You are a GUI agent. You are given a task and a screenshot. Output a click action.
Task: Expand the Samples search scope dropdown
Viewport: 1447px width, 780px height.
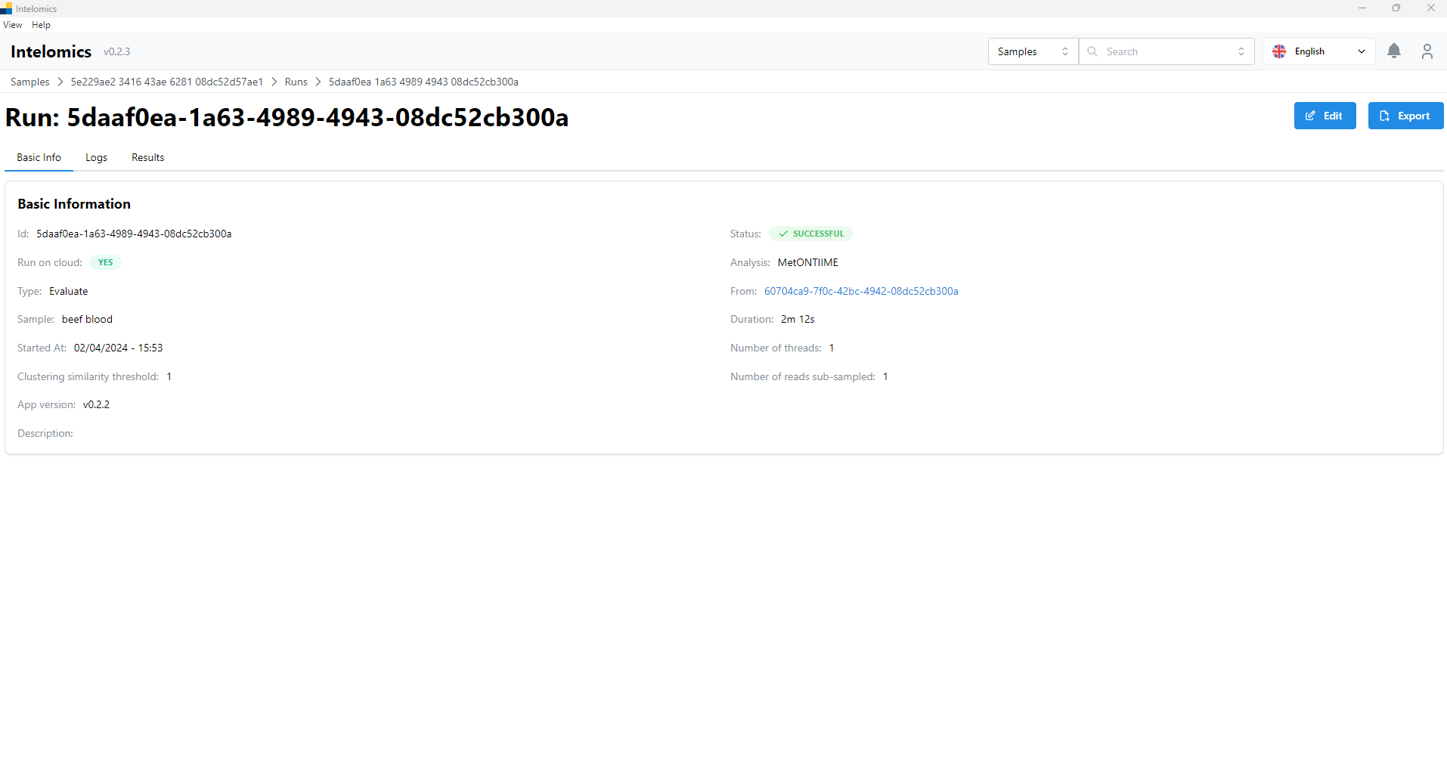(x=1033, y=51)
